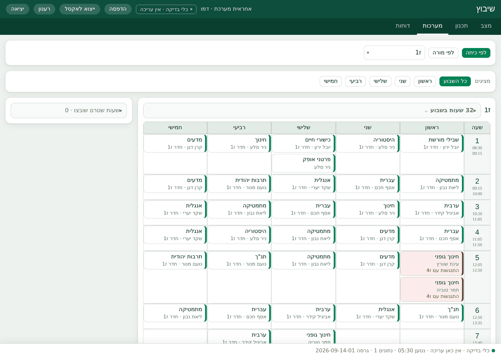Image resolution: width=501 pixels, height=357 pixels.
Task: Open חינוך גופני conflict card with תמר טוביה, hour 5
Action: [x=432, y=289]
